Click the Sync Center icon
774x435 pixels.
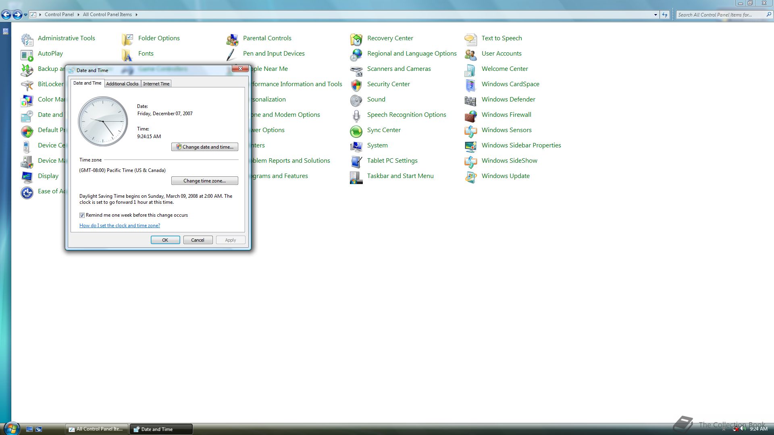(356, 131)
